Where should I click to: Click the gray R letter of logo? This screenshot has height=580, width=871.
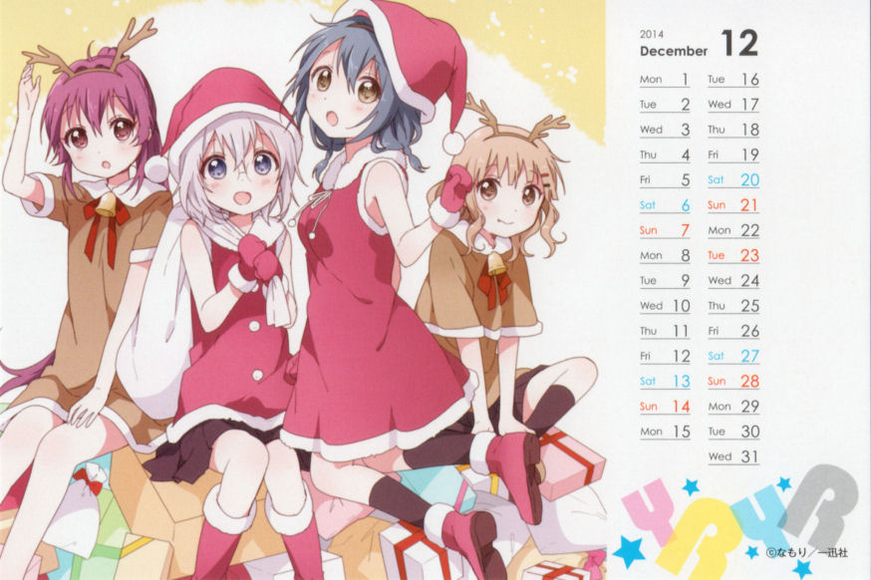click(818, 505)
